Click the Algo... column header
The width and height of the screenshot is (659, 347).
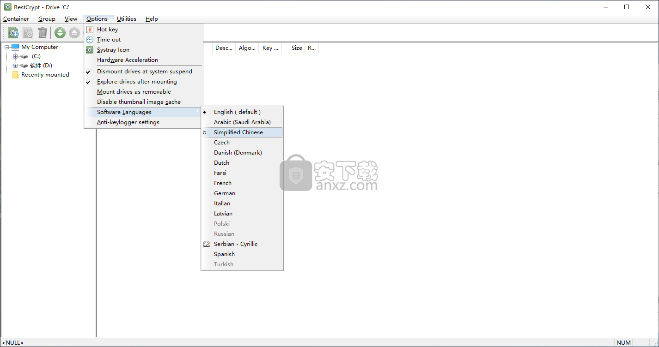(x=247, y=48)
